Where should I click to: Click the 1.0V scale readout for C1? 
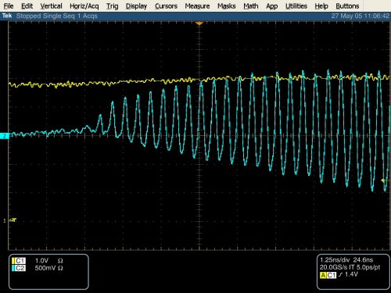(41, 261)
